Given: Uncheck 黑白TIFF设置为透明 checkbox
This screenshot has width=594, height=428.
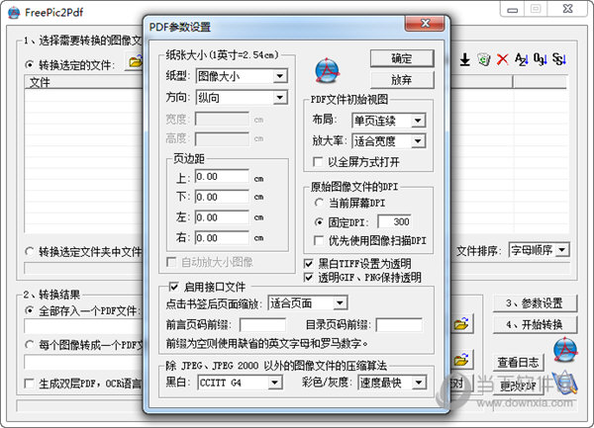Looking at the screenshot, I should 308,264.
